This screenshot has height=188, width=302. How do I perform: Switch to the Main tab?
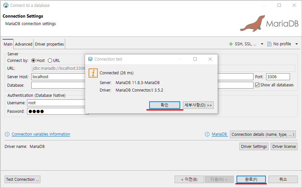[x=8, y=44]
